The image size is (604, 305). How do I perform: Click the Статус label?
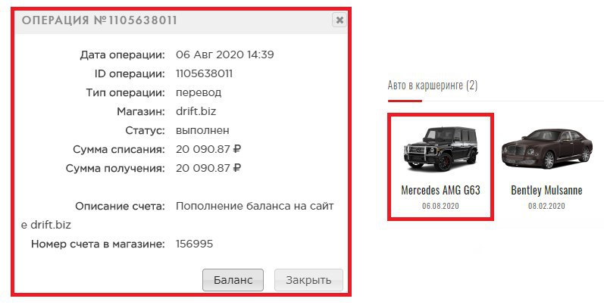(x=146, y=130)
